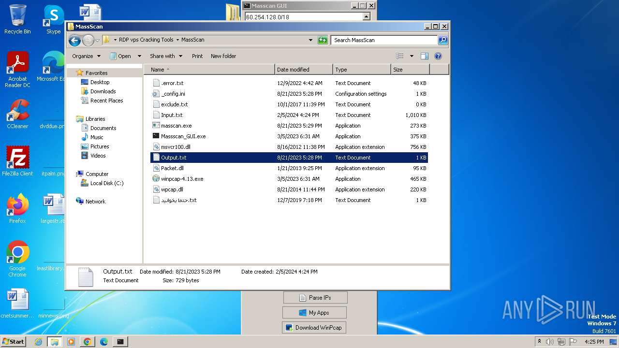The height and width of the screenshot is (348, 619).
Task: Click the taskbar clock 4:25 PM
Action: (594, 342)
